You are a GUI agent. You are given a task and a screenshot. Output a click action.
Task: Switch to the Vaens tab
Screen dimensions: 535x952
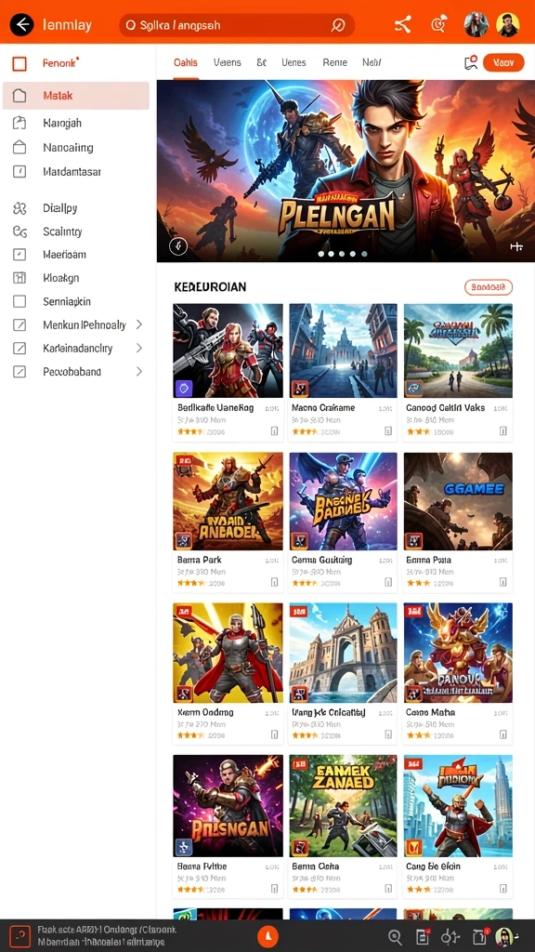tap(228, 62)
